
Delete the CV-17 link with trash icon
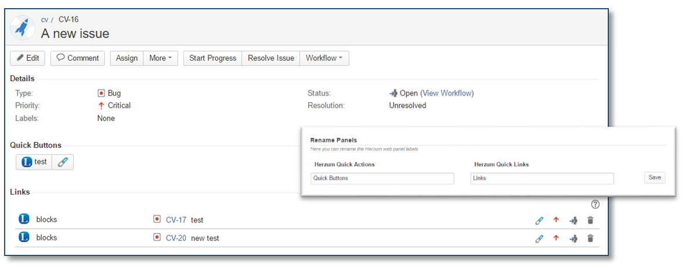click(x=590, y=221)
